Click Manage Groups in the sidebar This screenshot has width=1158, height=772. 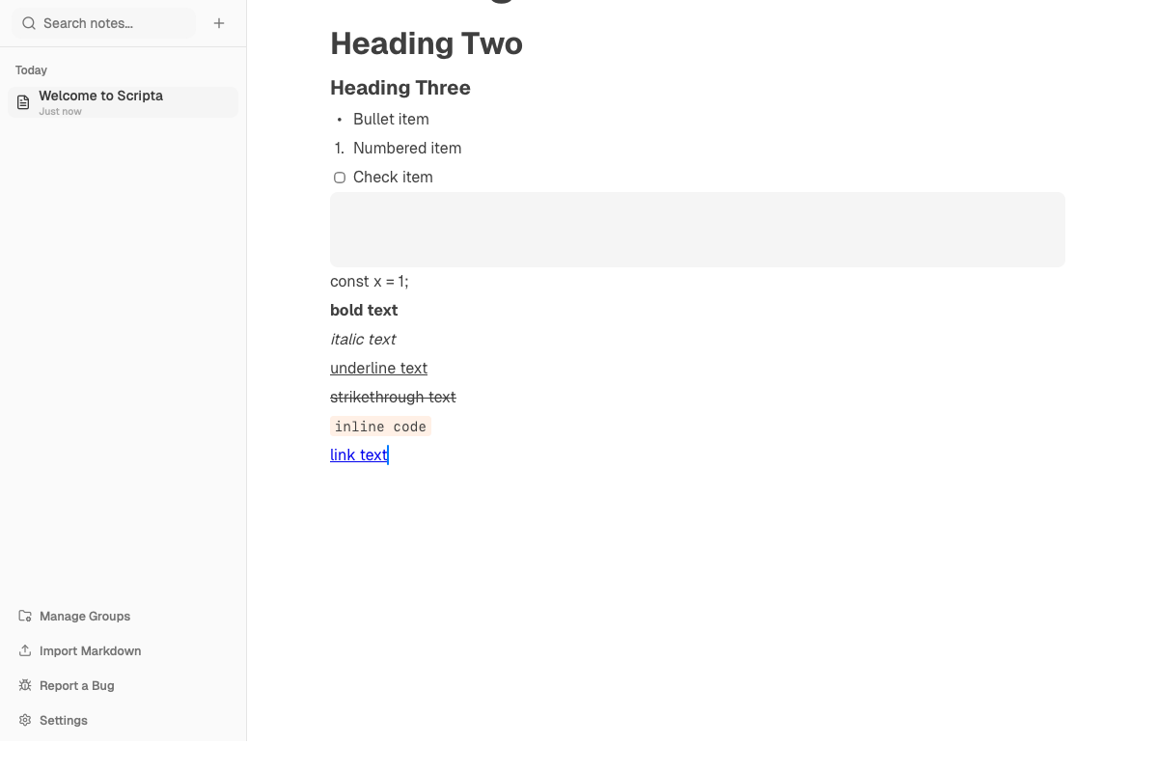pyautogui.click(x=84, y=616)
